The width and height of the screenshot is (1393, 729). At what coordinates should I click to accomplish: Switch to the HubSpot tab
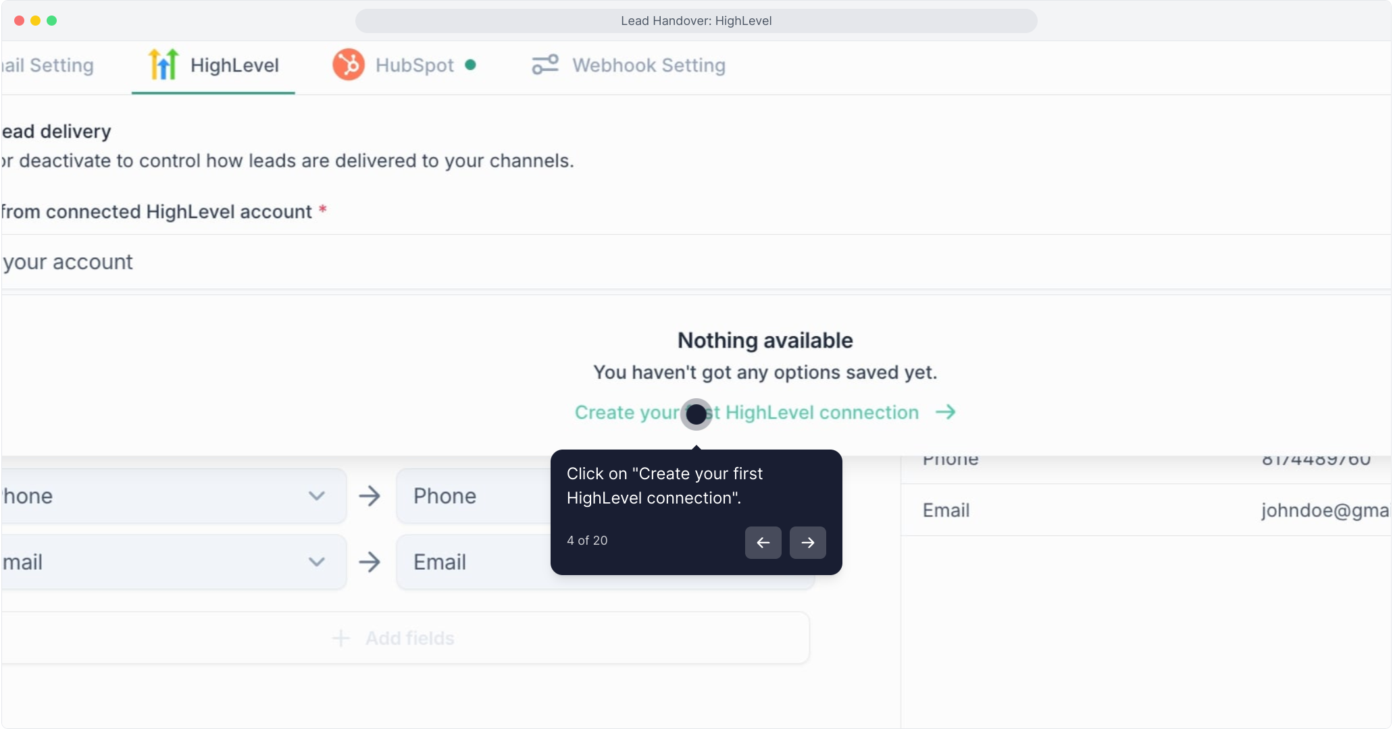(414, 65)
